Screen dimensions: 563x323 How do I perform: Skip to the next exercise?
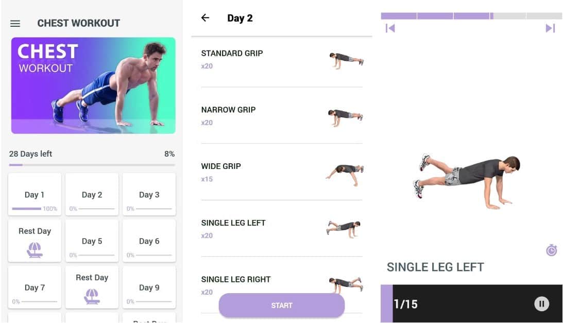pyautogui.click(x=550, y=28)
